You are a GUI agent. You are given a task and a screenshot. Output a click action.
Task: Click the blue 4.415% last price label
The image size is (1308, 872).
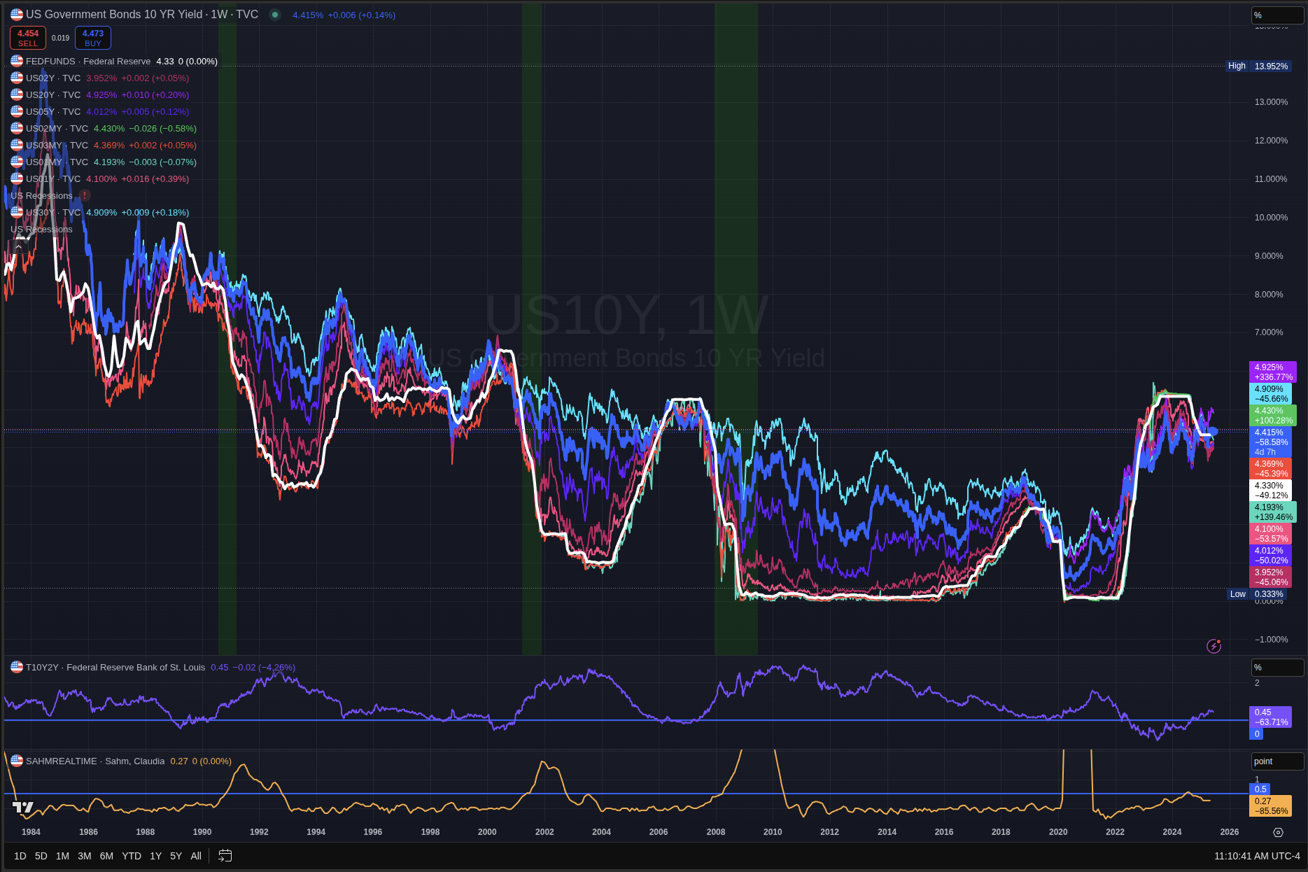coord(1271,442)
